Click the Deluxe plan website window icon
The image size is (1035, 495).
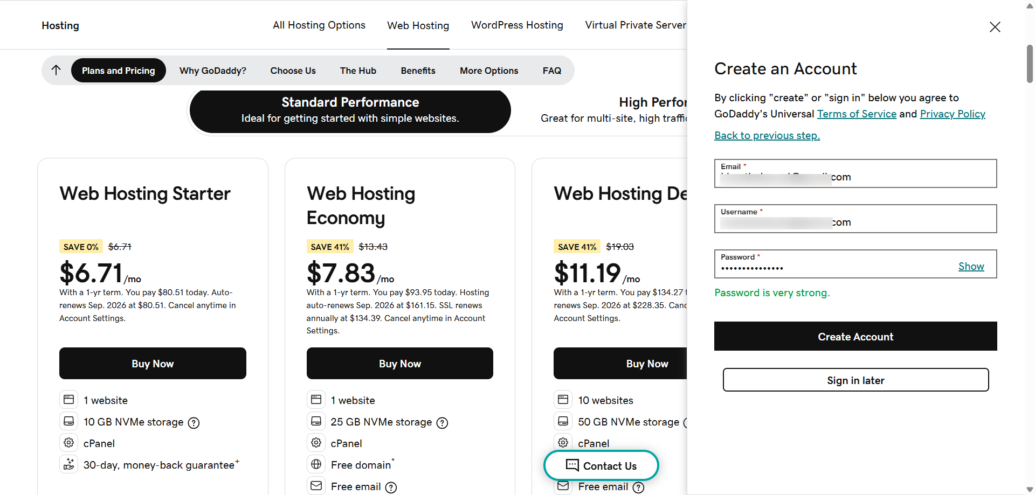563,400
